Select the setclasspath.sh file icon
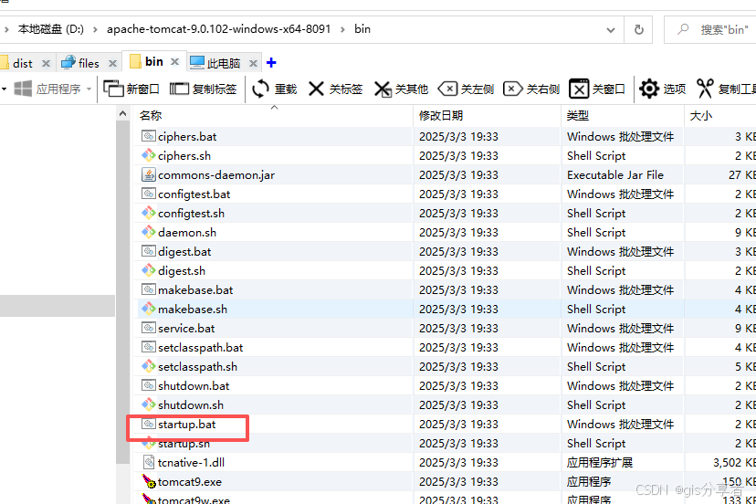Screen dimensions: 756x504 point(149,366)
